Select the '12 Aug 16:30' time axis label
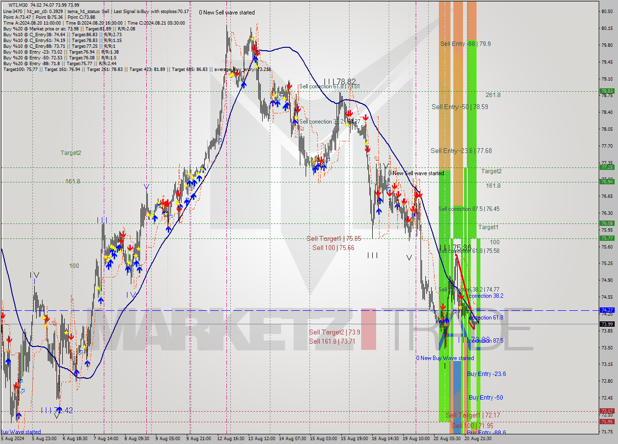The height and width of the screenshot is (444, 618). coord(231,439)
